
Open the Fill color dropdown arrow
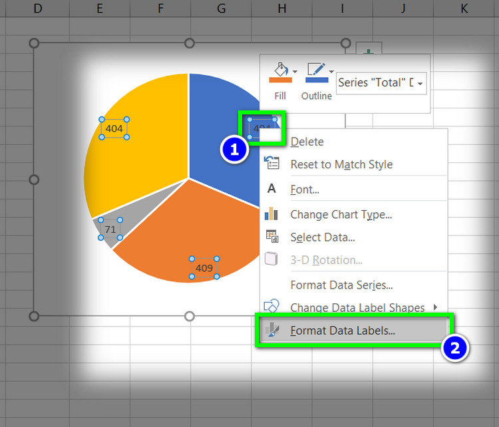tap(295, 72)
